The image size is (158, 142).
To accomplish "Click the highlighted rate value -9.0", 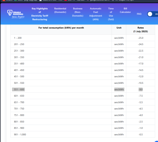I will 141,89.
